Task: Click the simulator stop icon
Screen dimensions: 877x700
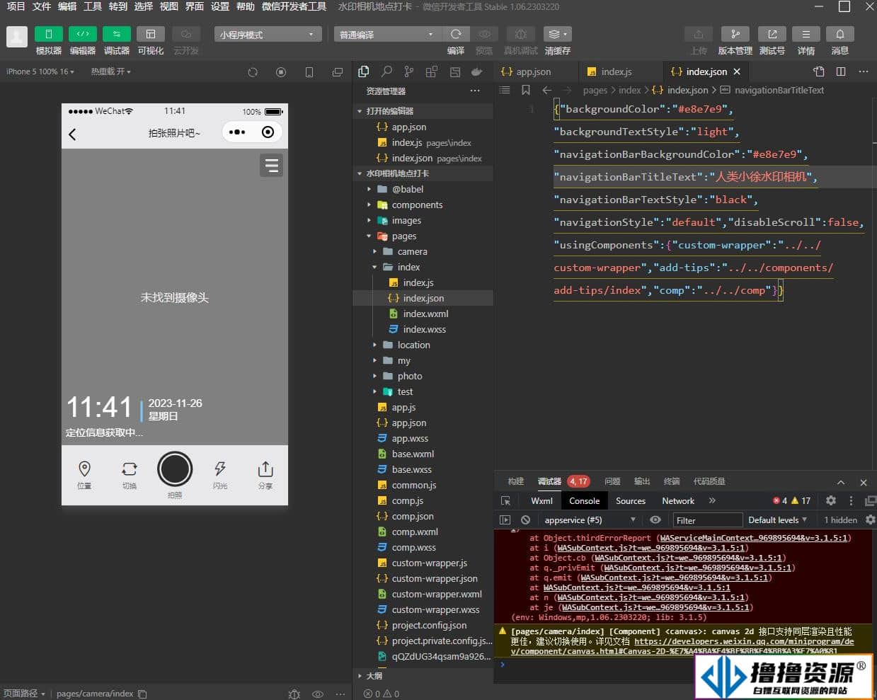Action: click(281, 72)
